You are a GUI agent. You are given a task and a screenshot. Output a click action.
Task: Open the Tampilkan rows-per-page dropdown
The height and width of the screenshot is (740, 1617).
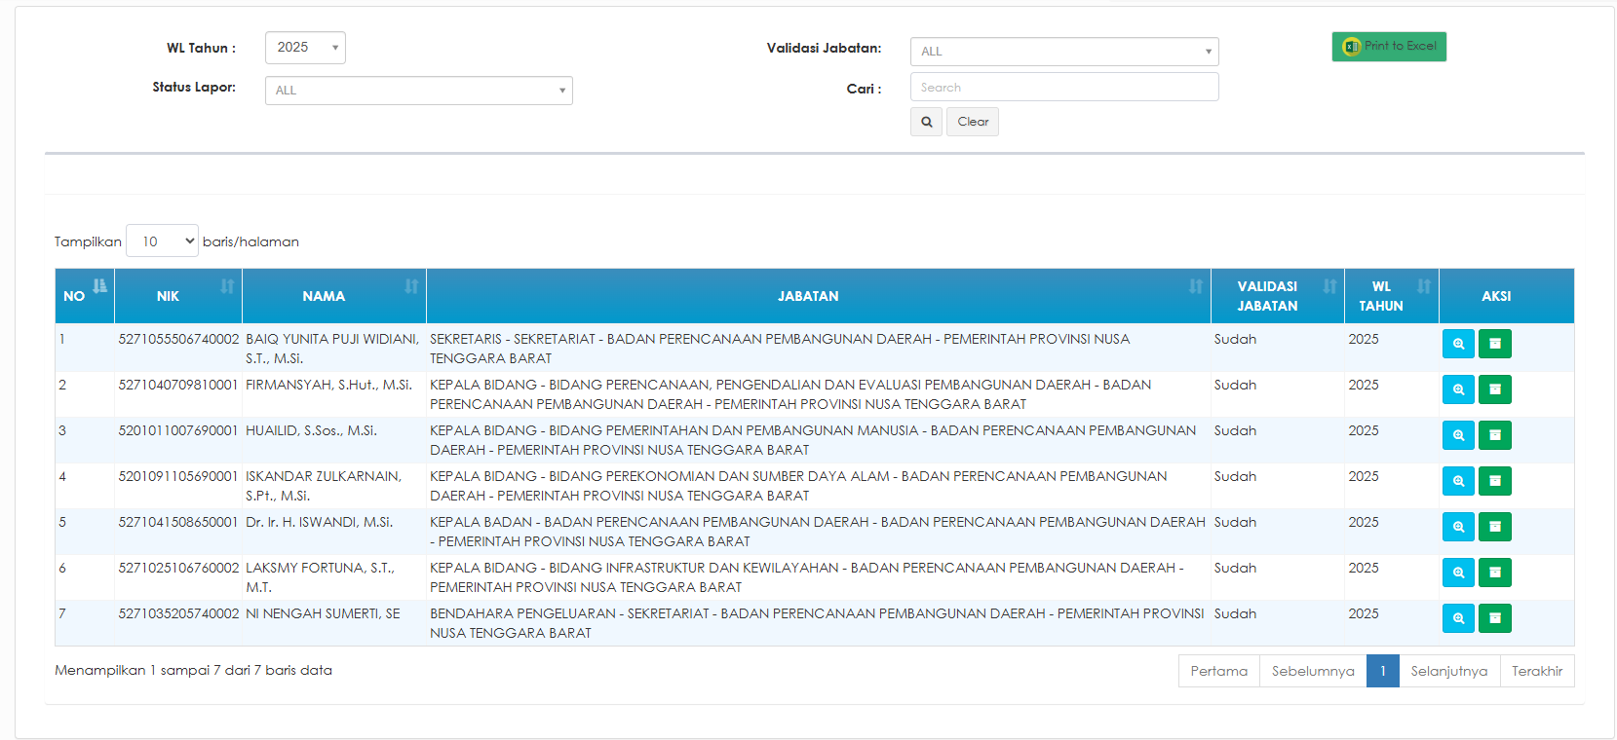click(162, 240)
